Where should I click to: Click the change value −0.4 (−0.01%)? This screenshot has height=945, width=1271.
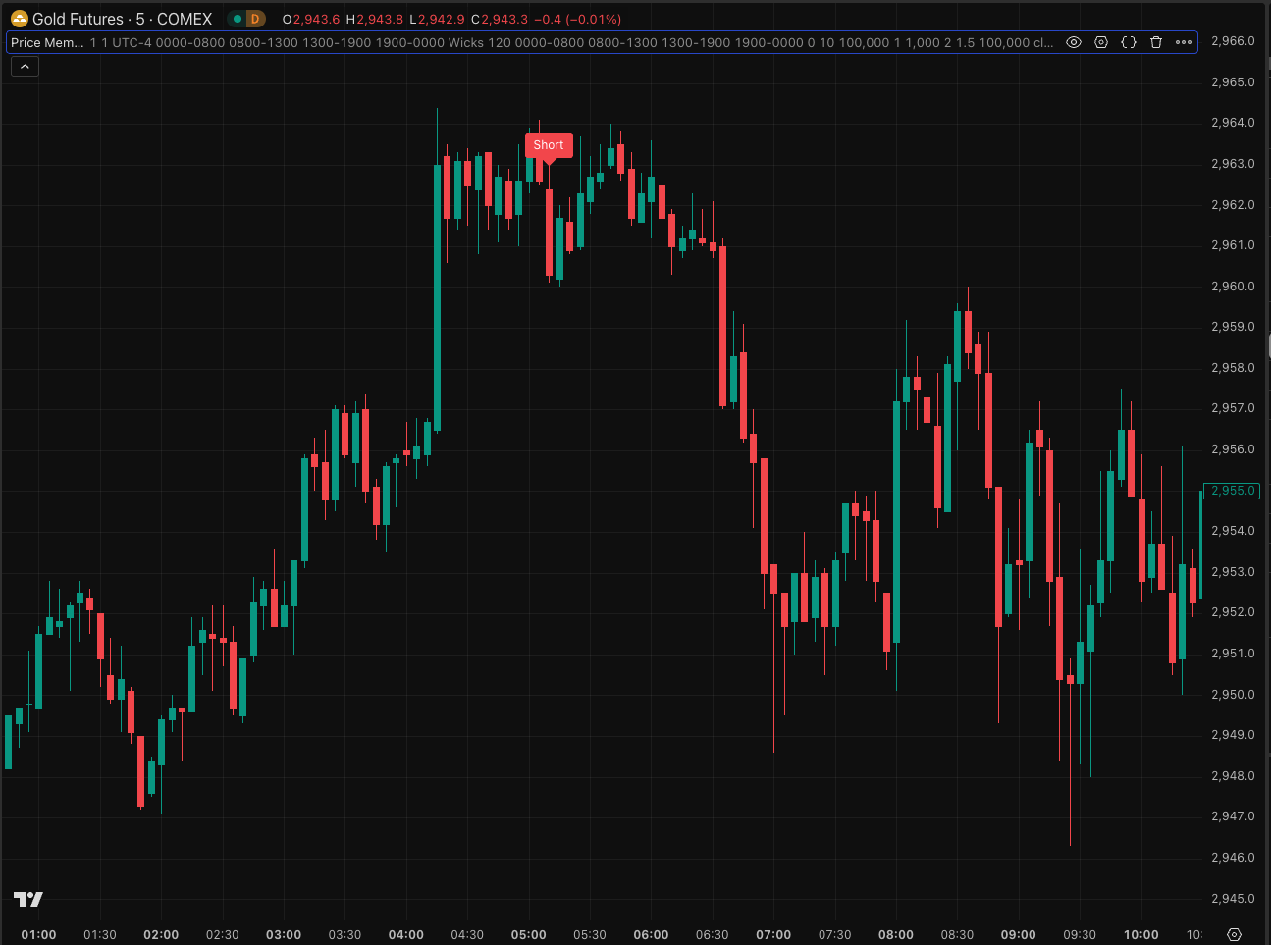point(578,19)
